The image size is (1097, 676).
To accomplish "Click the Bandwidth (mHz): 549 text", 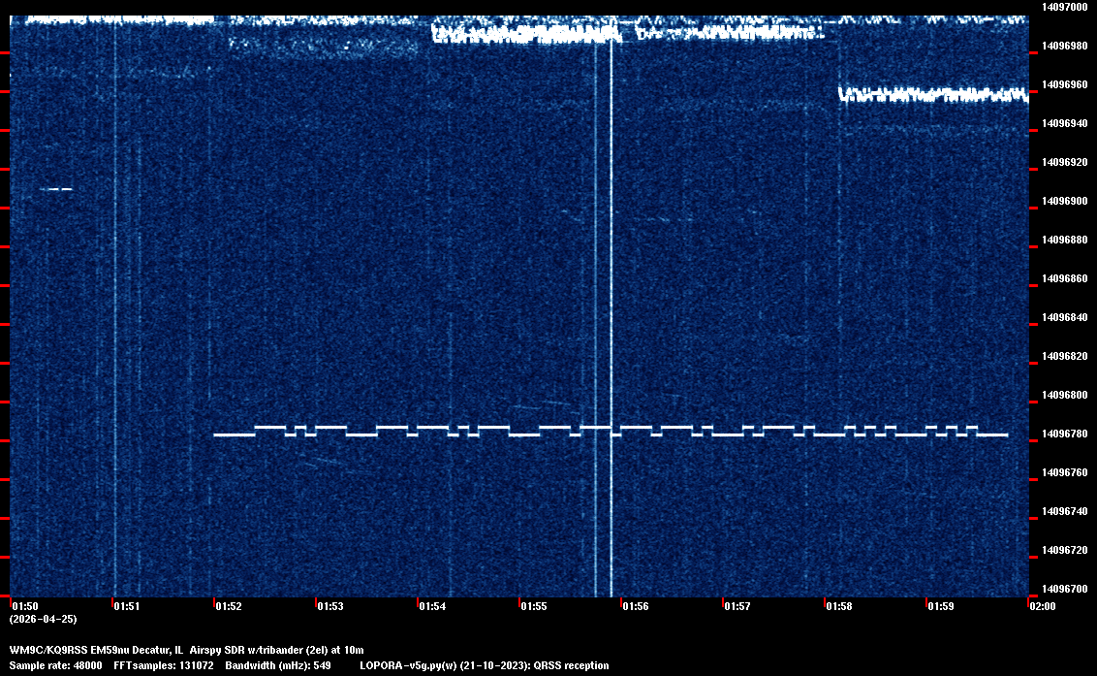I will (x=278, y=665).
